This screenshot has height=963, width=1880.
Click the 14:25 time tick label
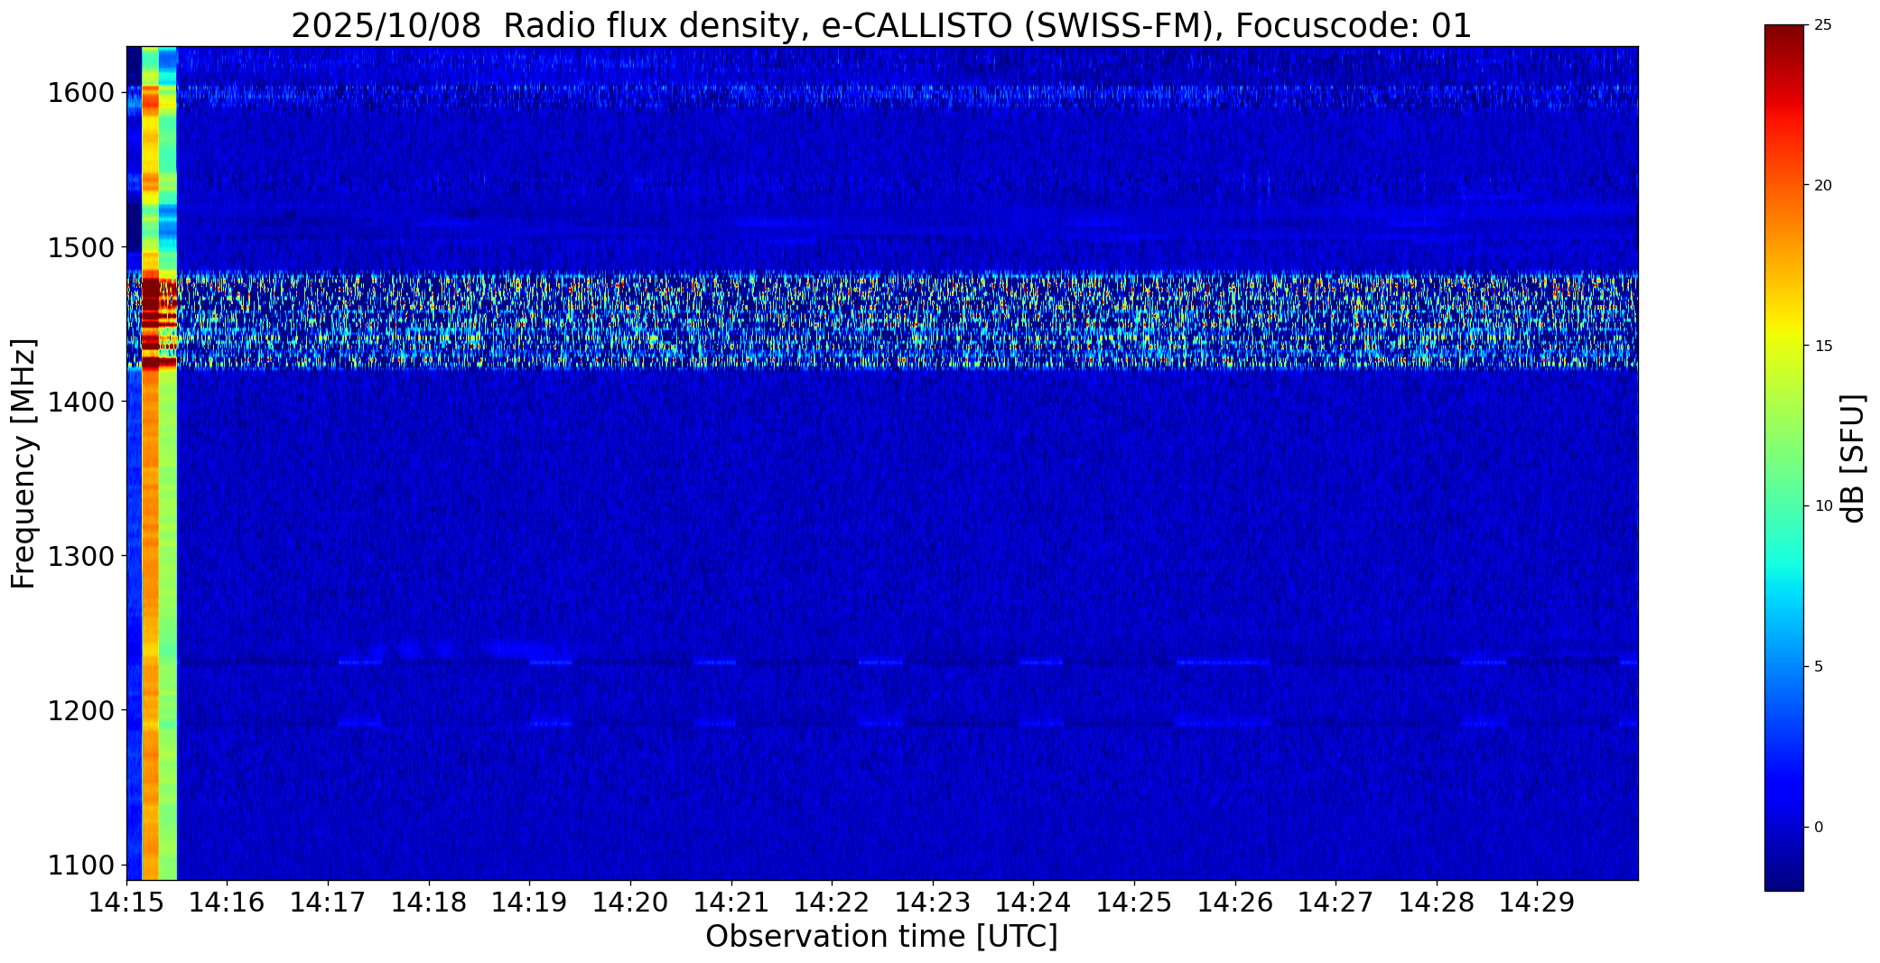[1134, 902]
